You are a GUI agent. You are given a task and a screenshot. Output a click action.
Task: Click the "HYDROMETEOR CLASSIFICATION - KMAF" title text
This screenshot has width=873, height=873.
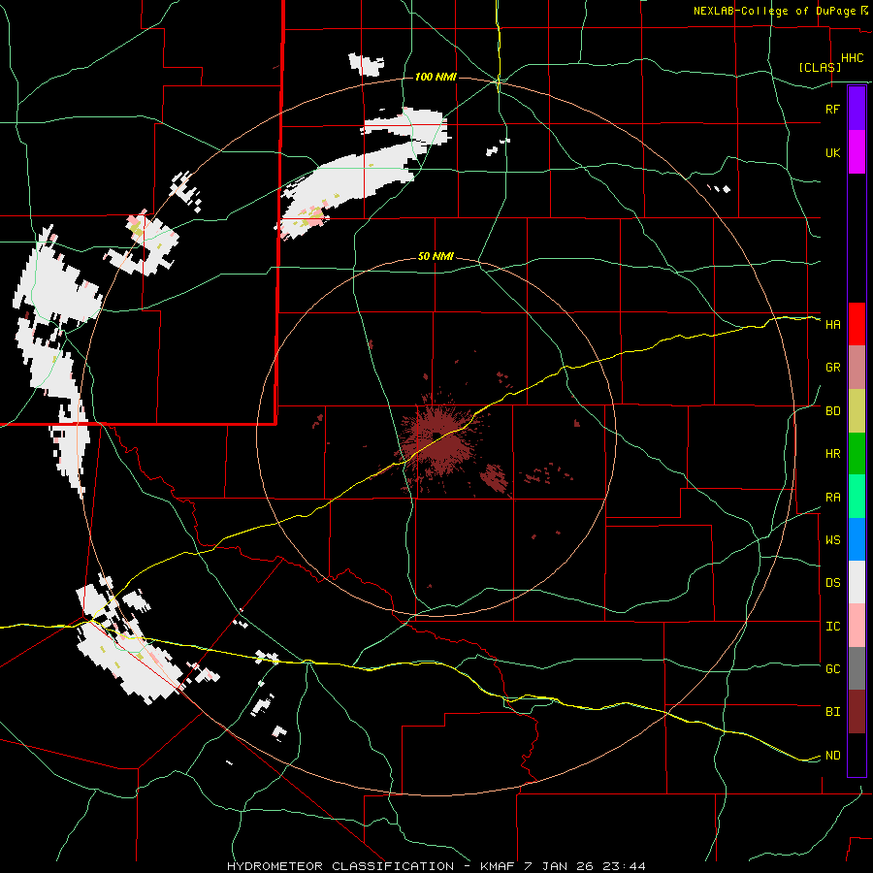[x=373, y=866]
